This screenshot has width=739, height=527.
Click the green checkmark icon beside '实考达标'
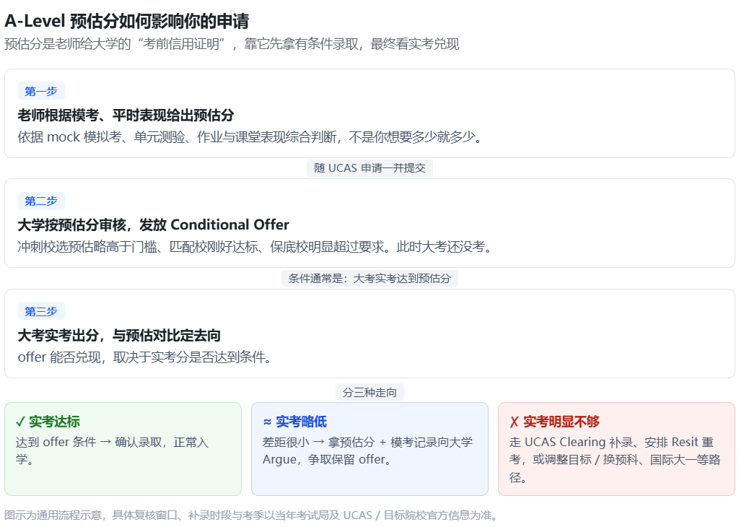click(x=20, y=422)
